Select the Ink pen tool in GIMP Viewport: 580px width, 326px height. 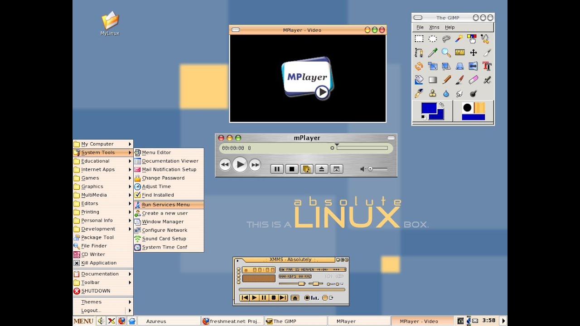pyautogui.click(x=419, y=93)
